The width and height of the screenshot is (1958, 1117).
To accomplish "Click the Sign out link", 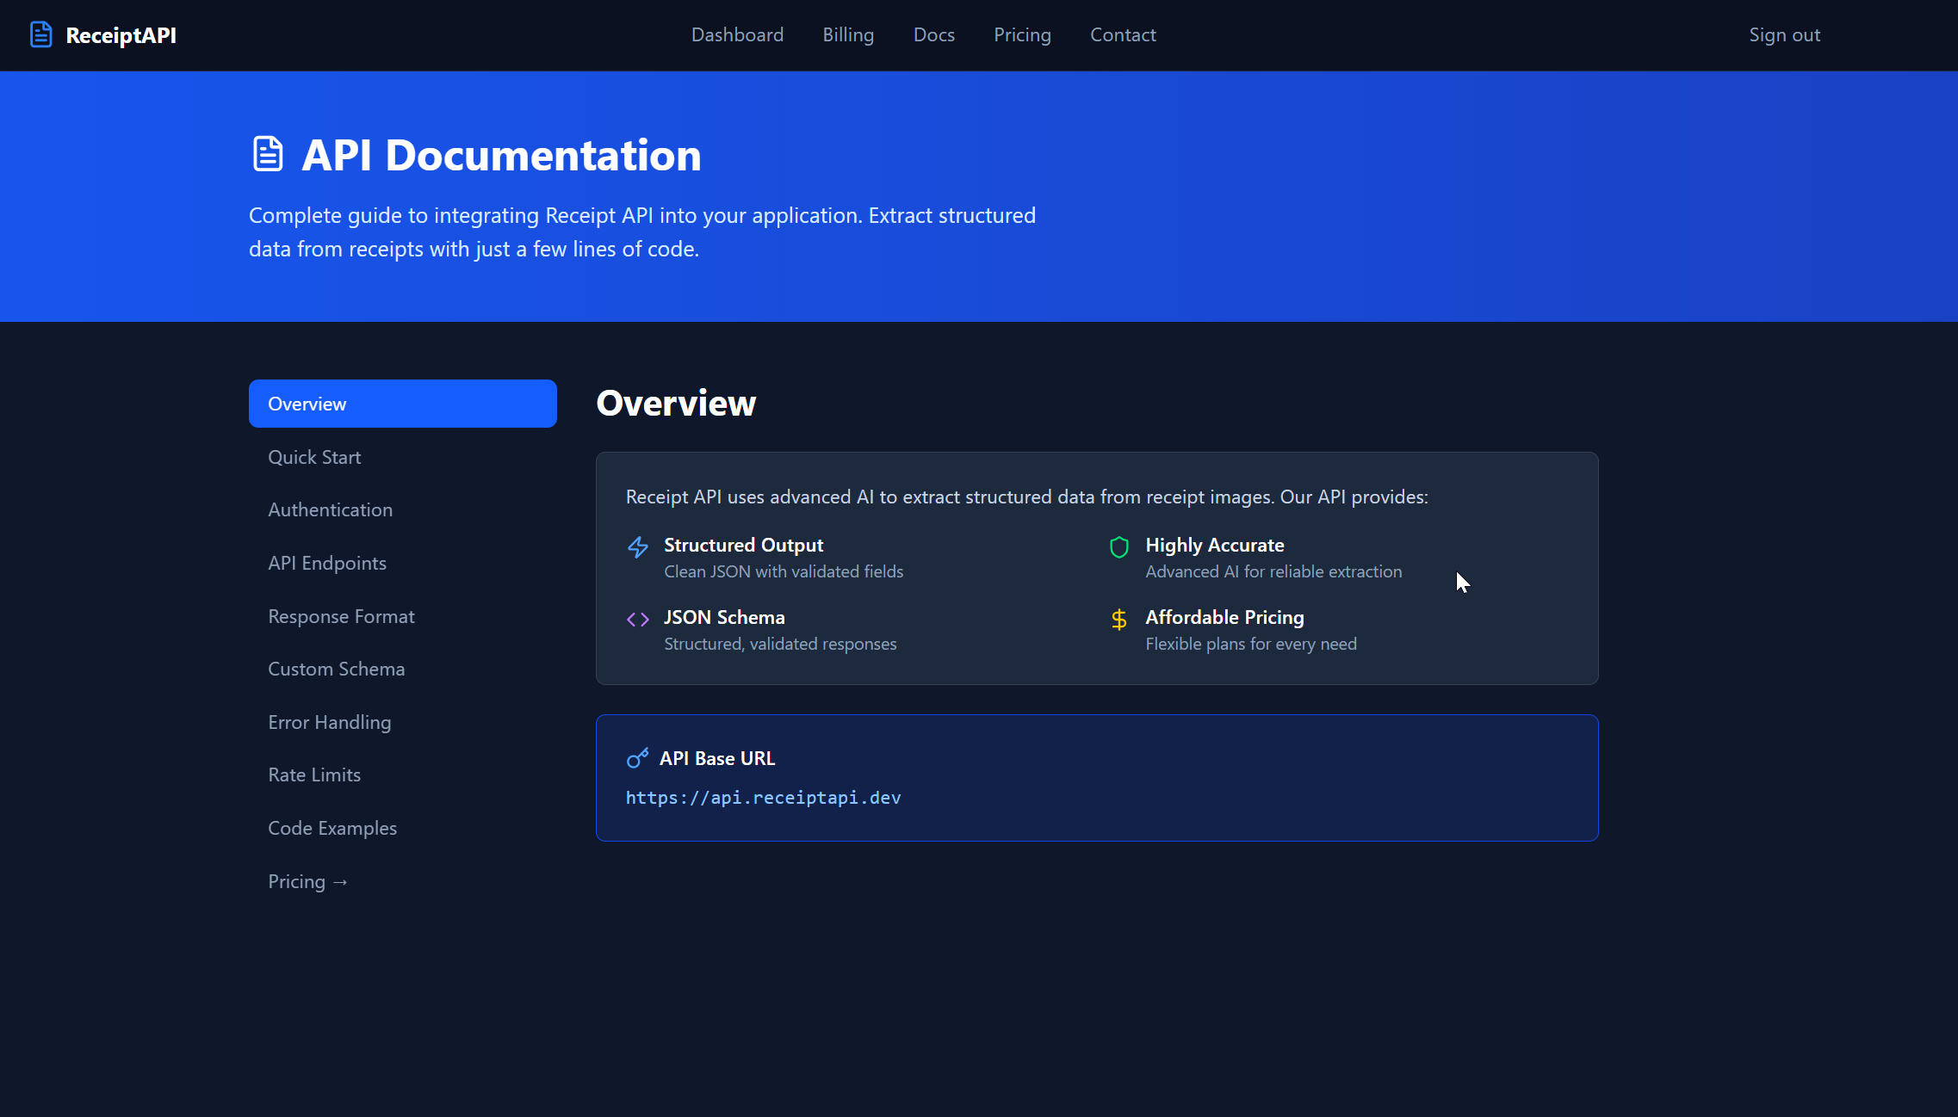I will click(x=1784, y=34).
